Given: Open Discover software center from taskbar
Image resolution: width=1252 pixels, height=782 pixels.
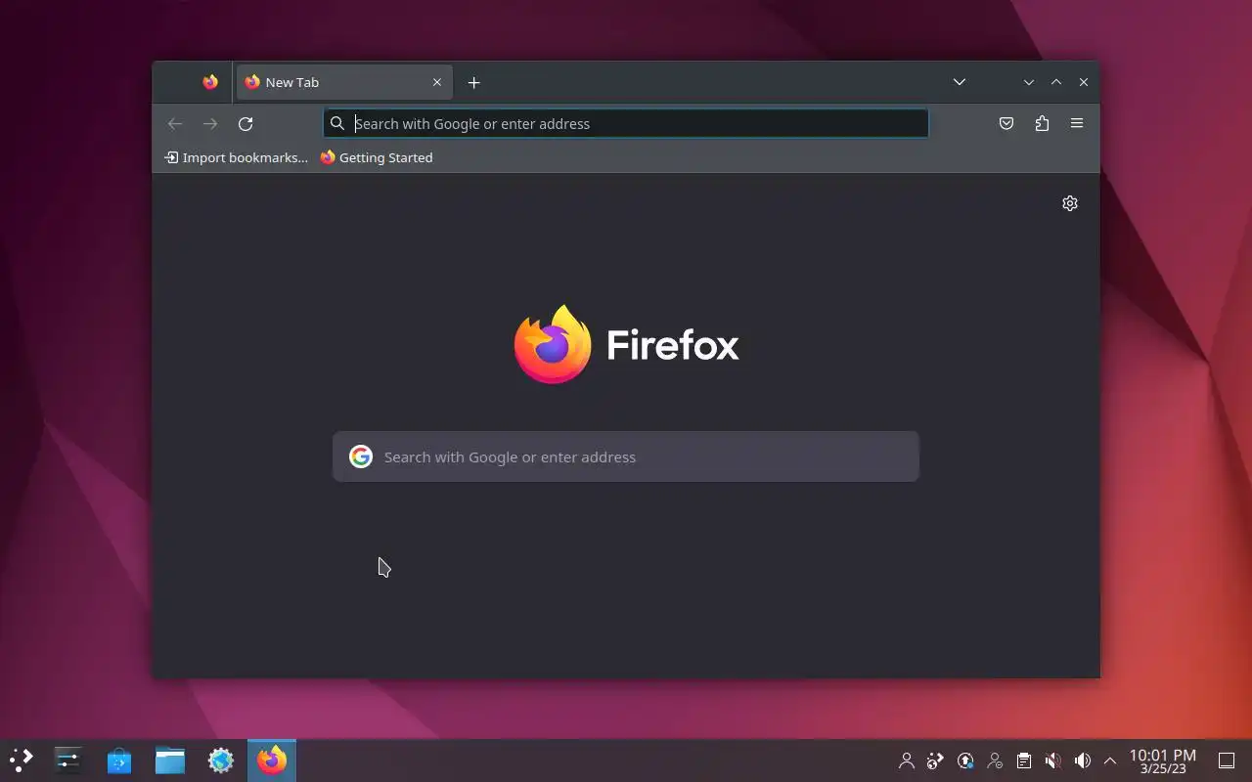Looking at the screenshot, I should click(119, 760).
